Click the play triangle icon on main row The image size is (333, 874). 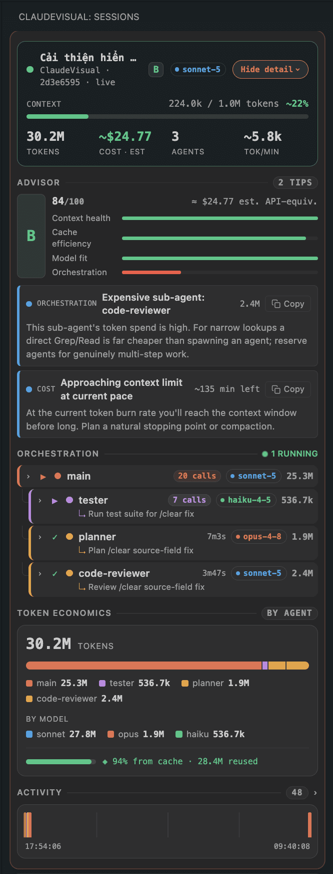pos(43,477)
